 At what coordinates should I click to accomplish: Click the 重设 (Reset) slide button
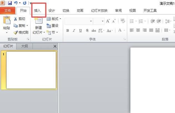(x=52, y=26)
